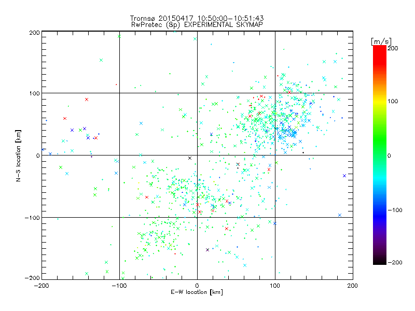Screen dimensions: 415x311
Task: Click the x-axis tick label '200'
Action: (353, 286)
